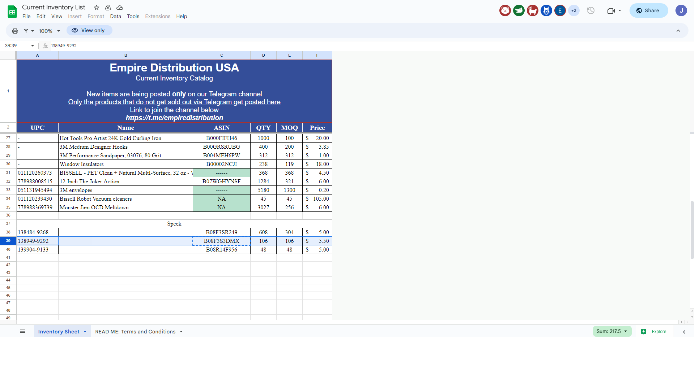Select row 27 header
The image size is (695, 376).
(8, 138)
